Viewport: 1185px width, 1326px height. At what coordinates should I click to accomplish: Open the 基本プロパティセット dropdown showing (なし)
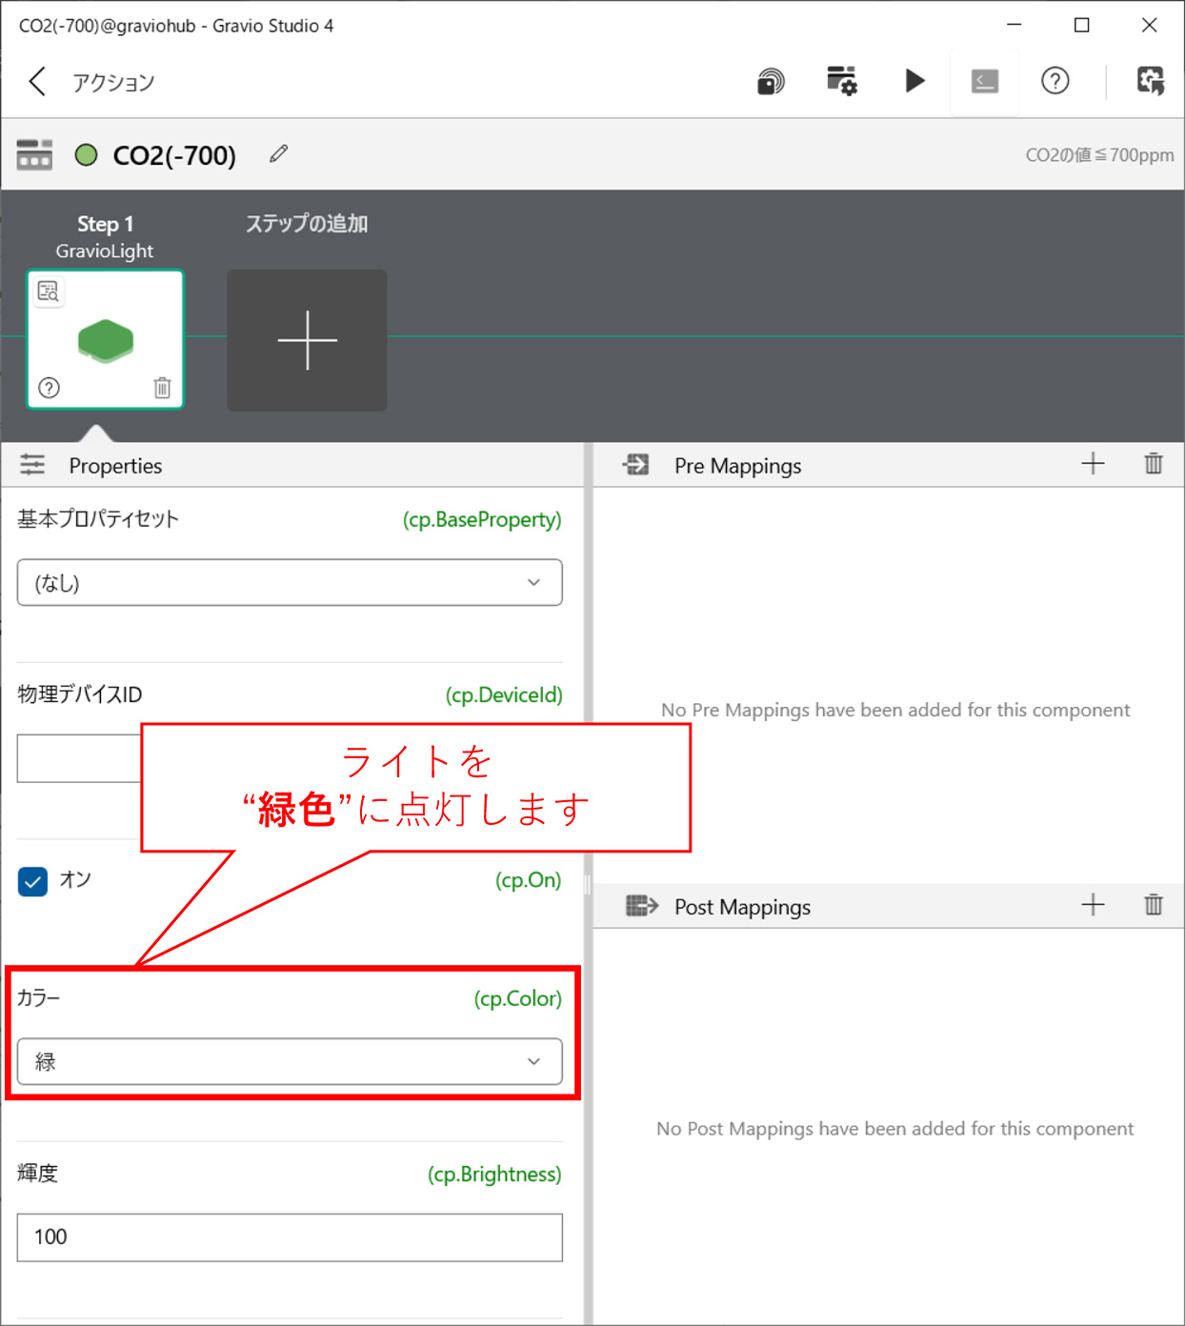(x=290, y=582)
